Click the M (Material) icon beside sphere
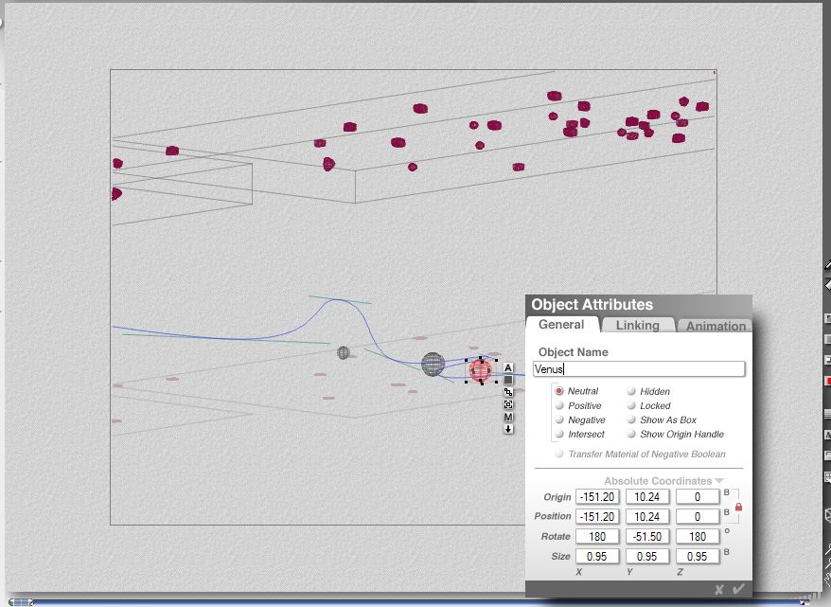 tap(508, 417)
